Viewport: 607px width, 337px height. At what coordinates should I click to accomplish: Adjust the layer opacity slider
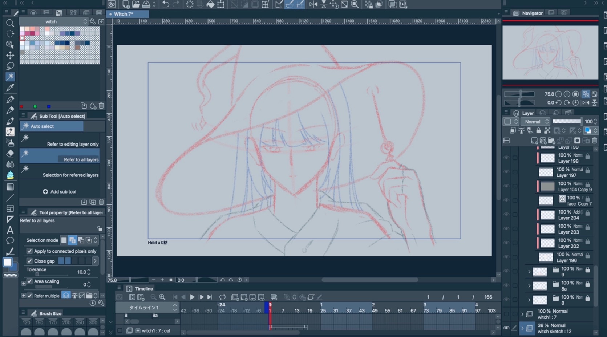(567, 122)
